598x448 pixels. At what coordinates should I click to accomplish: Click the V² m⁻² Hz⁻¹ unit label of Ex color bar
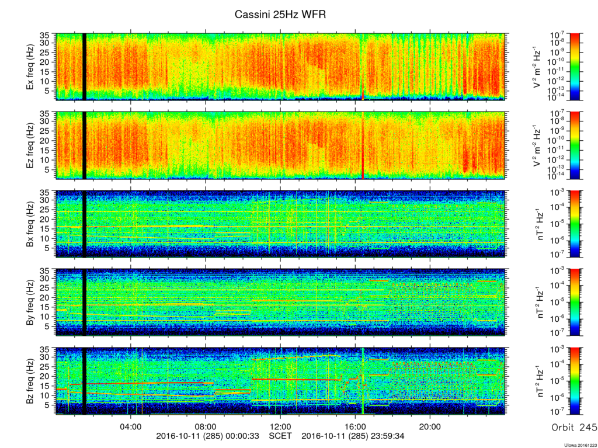537,67
